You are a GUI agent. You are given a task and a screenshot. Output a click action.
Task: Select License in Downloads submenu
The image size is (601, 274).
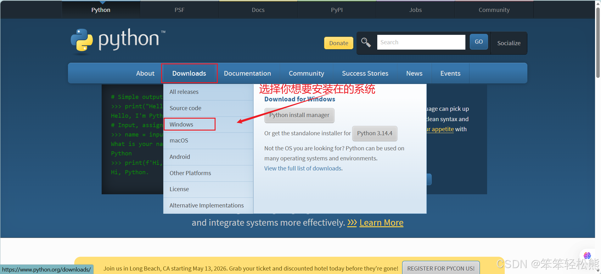tap(208, 189)
